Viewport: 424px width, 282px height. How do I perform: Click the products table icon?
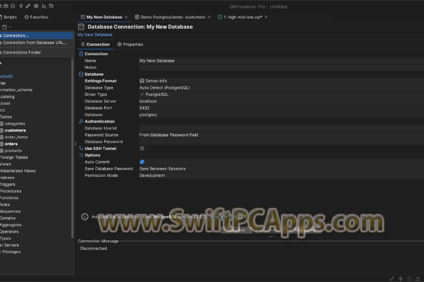(2, 150)
